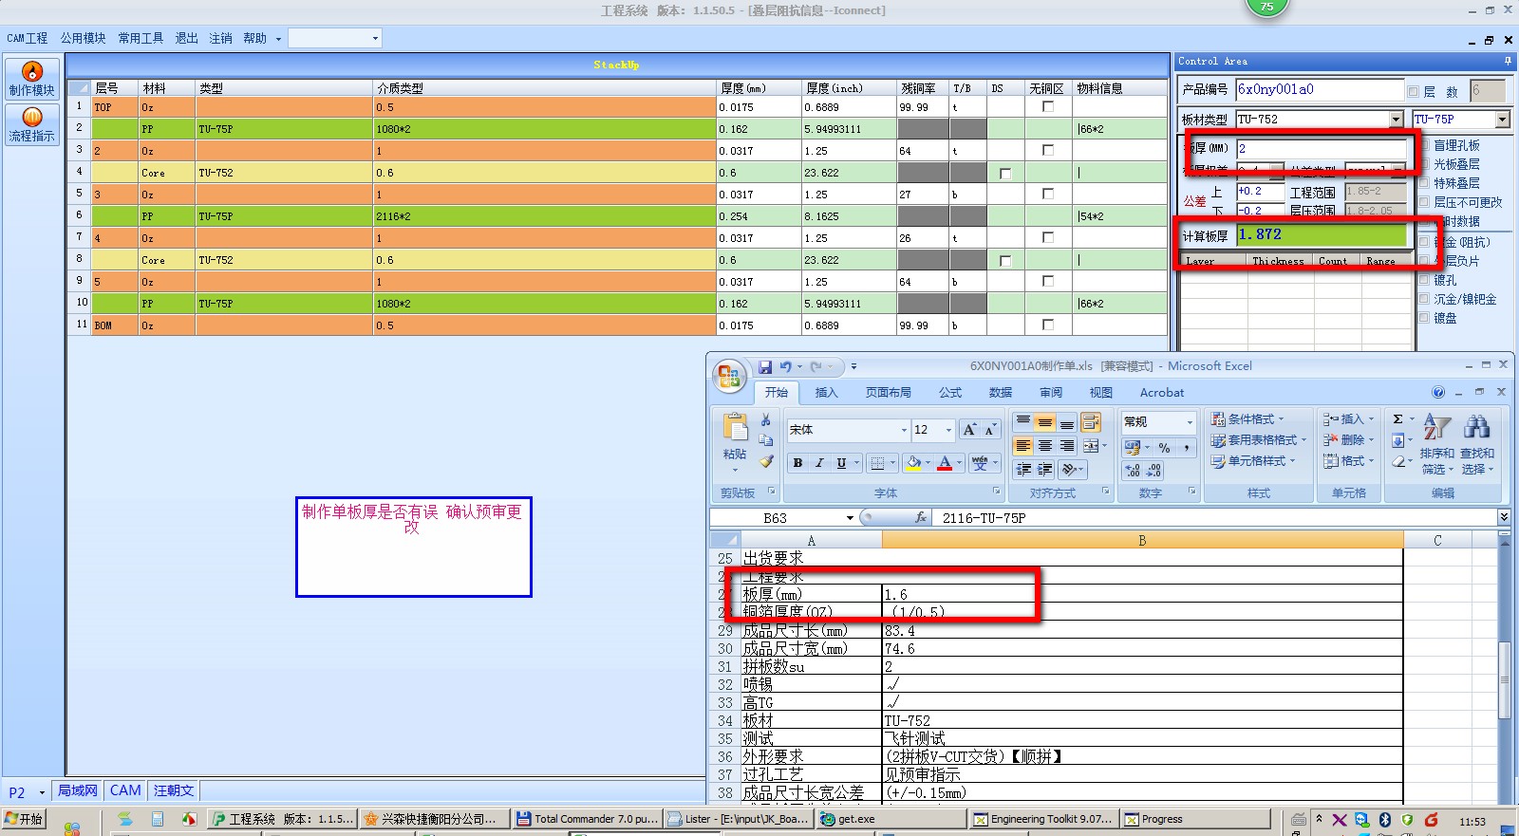Save the Excel workbook
The width and height of the screenshot is (1519, 836).
click(765, 366)
